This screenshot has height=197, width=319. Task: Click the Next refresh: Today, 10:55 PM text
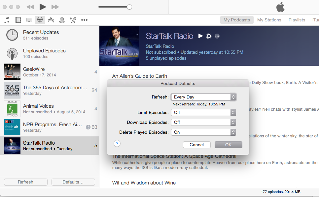pos(199,104)
